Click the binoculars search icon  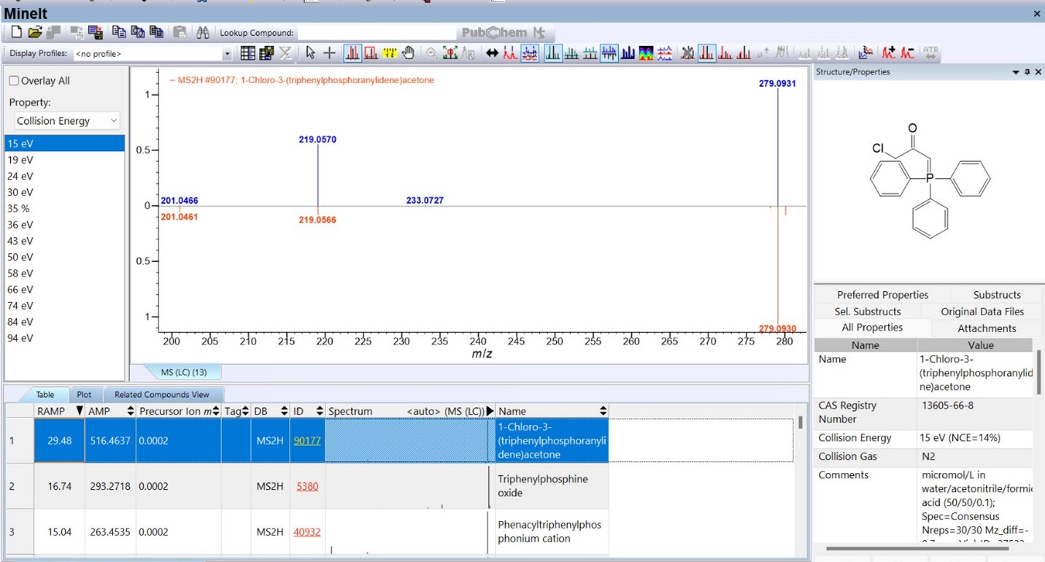pyautogui.click(x=202, y=33)
